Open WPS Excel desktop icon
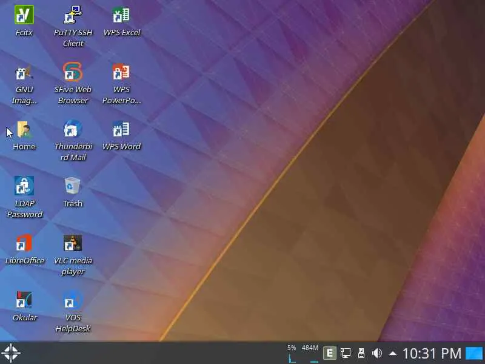The height and width of the screenshot is (364, 485). [121, 15]
